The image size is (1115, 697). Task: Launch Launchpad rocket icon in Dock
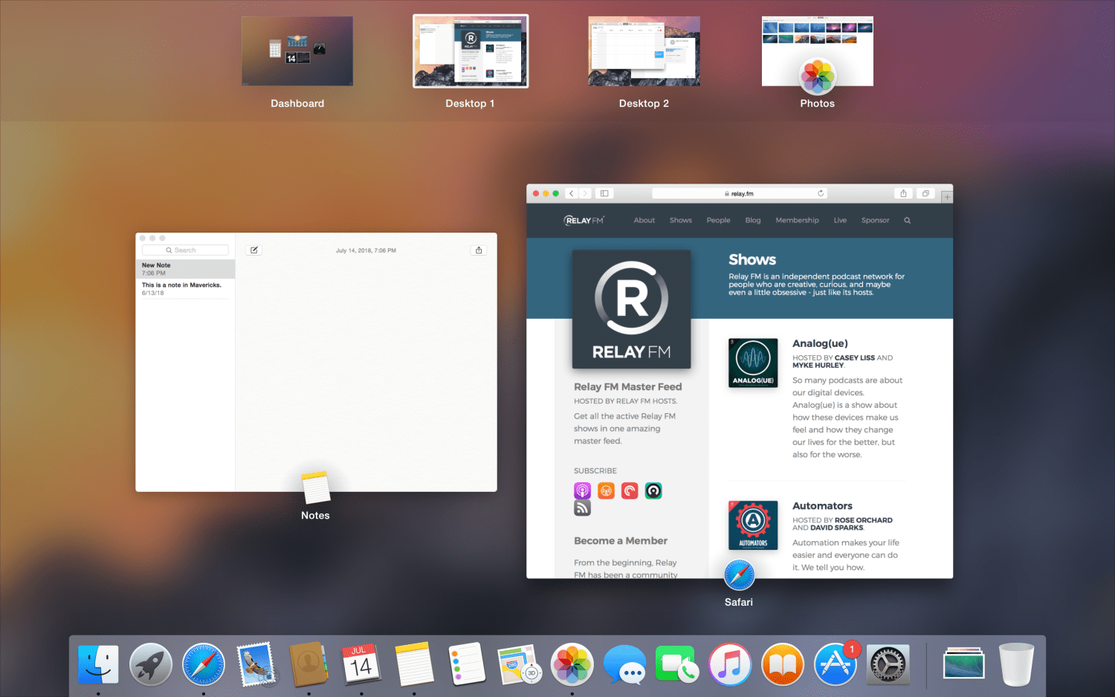(x=151, y=664)
